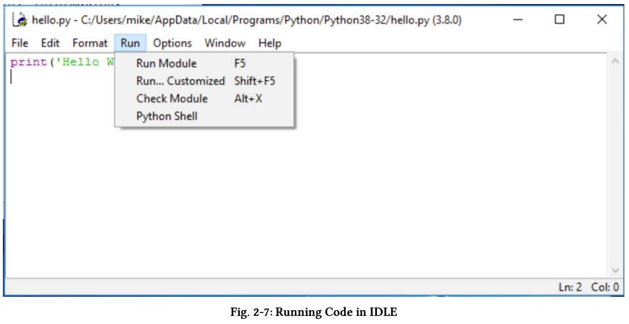This screenshot has width=629, height=324.
Task: Place cursor on the print keyword
Action: (28, 62)
